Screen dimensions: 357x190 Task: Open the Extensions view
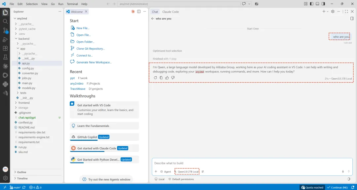pos(5,48)
